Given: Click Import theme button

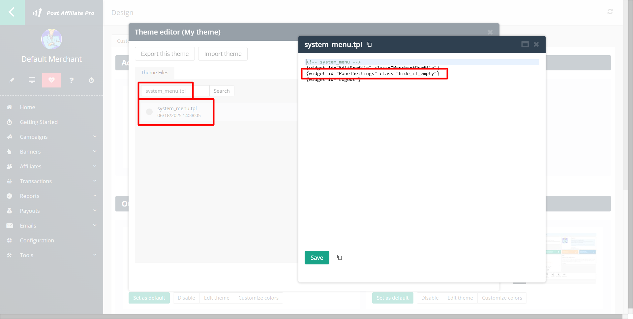Looking at the screenshot, I should (223, 54).
